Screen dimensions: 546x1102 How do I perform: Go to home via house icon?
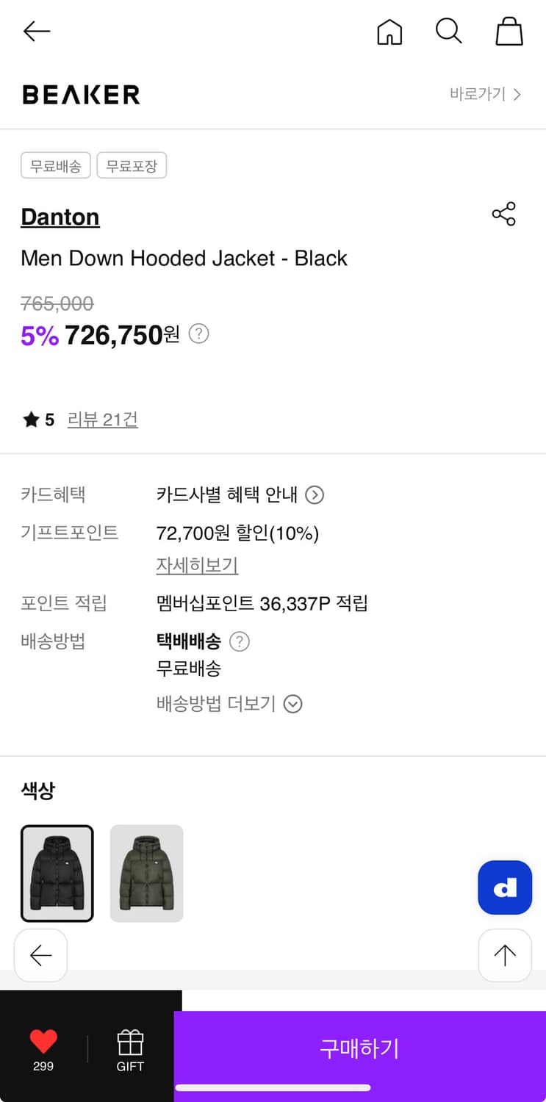pos(389,32)
